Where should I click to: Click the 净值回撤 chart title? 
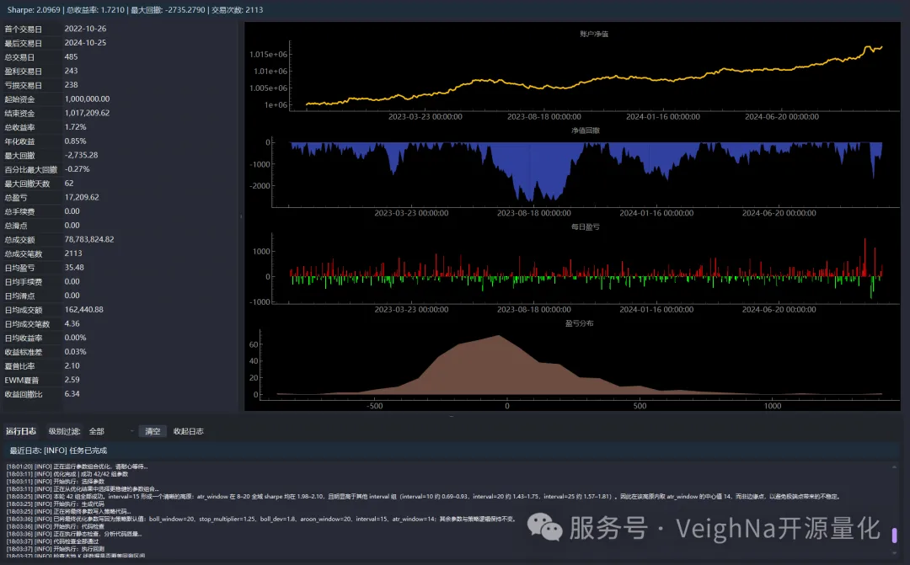tap(585, 131)
